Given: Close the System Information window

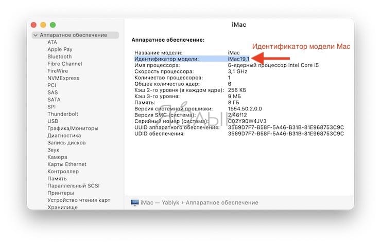Looking at the screenshot, I should pos(34,25).
